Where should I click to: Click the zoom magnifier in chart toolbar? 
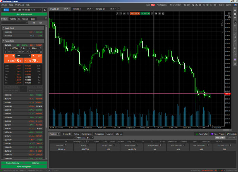coord(117,13)
